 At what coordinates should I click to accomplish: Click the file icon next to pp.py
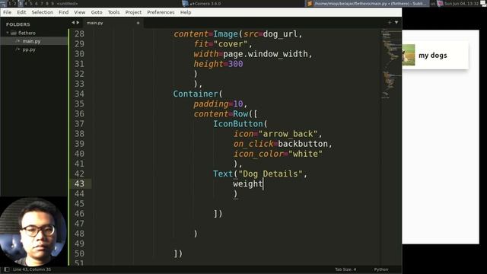(x=18, y=49)
